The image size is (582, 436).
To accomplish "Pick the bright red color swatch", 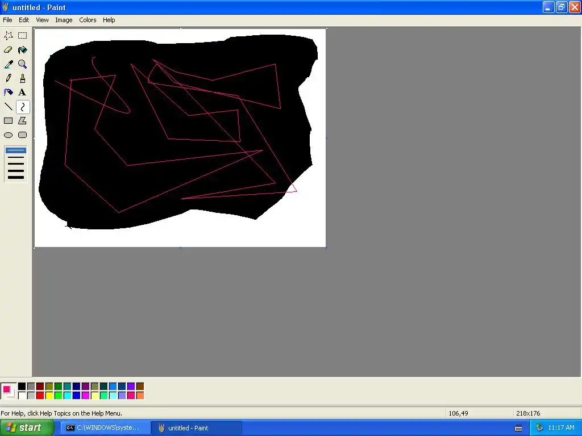I will point(40,396).
